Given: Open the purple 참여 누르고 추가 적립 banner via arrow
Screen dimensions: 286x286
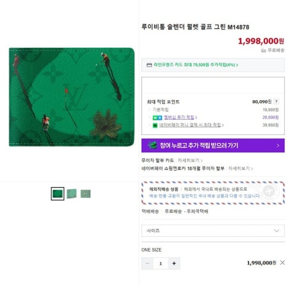Looking at the screenshot, I should [x=278, y=146].
